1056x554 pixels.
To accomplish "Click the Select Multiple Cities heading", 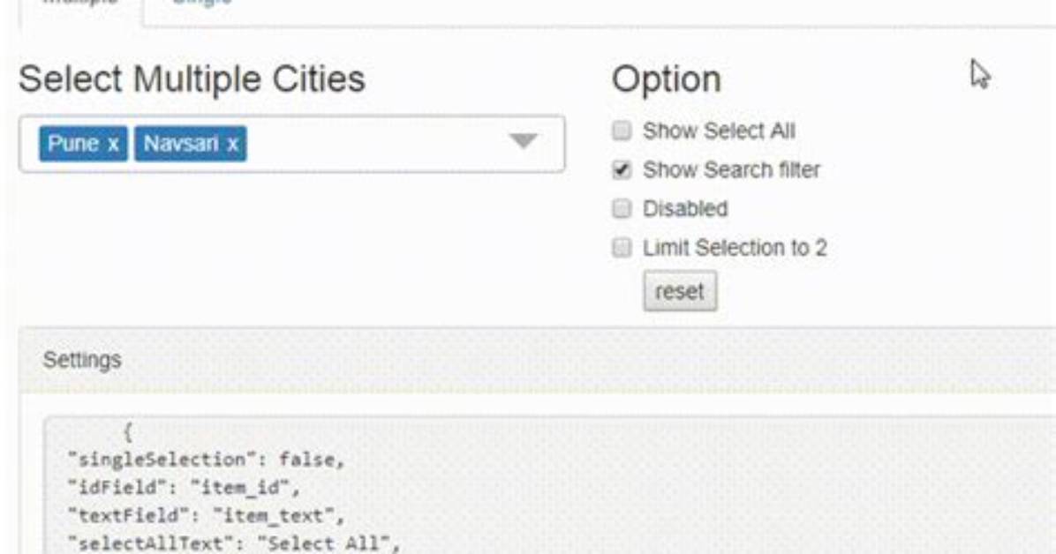I will (x=192, y=79).
